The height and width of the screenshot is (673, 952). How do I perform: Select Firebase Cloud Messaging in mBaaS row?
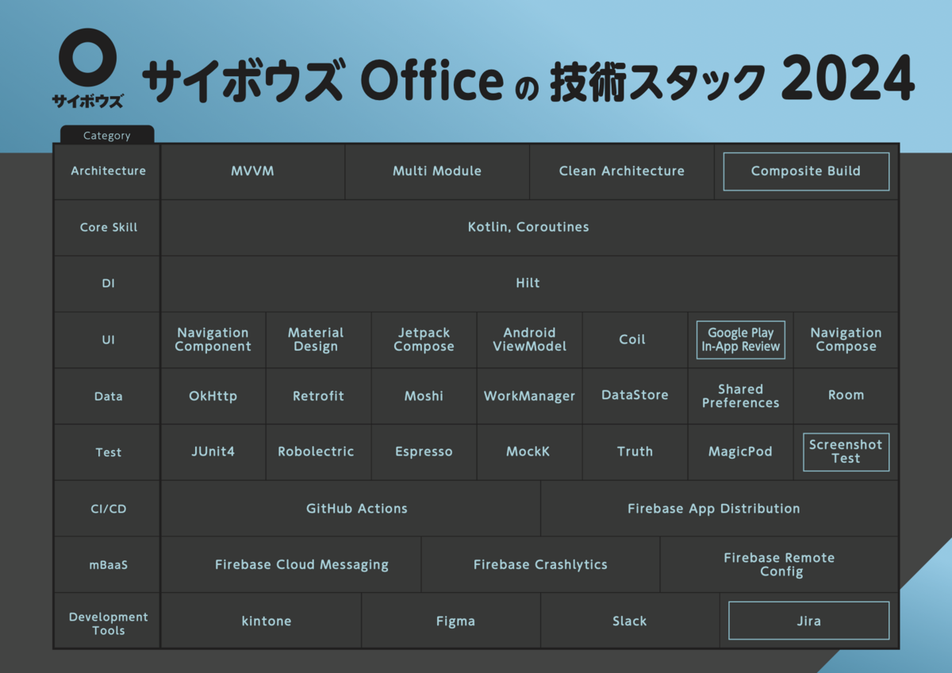click(x=301, y=564)
